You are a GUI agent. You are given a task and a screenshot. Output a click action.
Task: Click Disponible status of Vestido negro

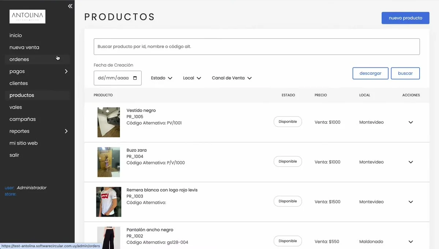(x=288, y=122)
